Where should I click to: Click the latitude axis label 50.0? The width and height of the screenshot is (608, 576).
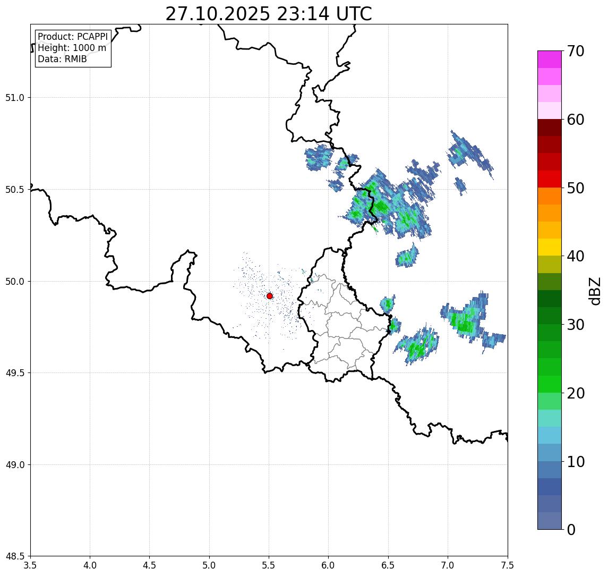tap(15, 282)
